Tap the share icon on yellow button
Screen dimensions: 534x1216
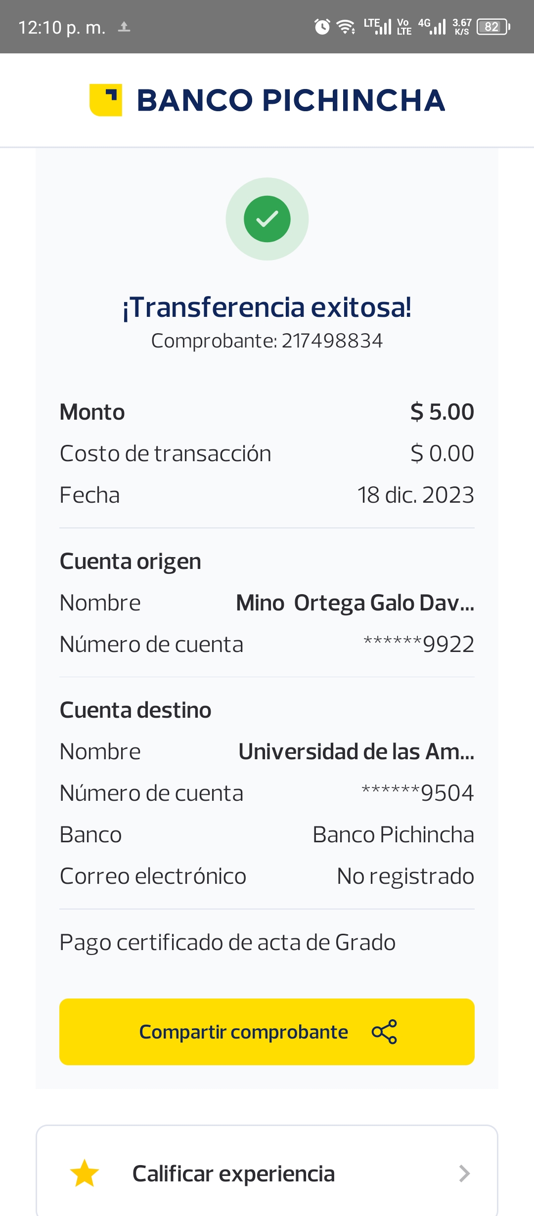click(384, 1032)
